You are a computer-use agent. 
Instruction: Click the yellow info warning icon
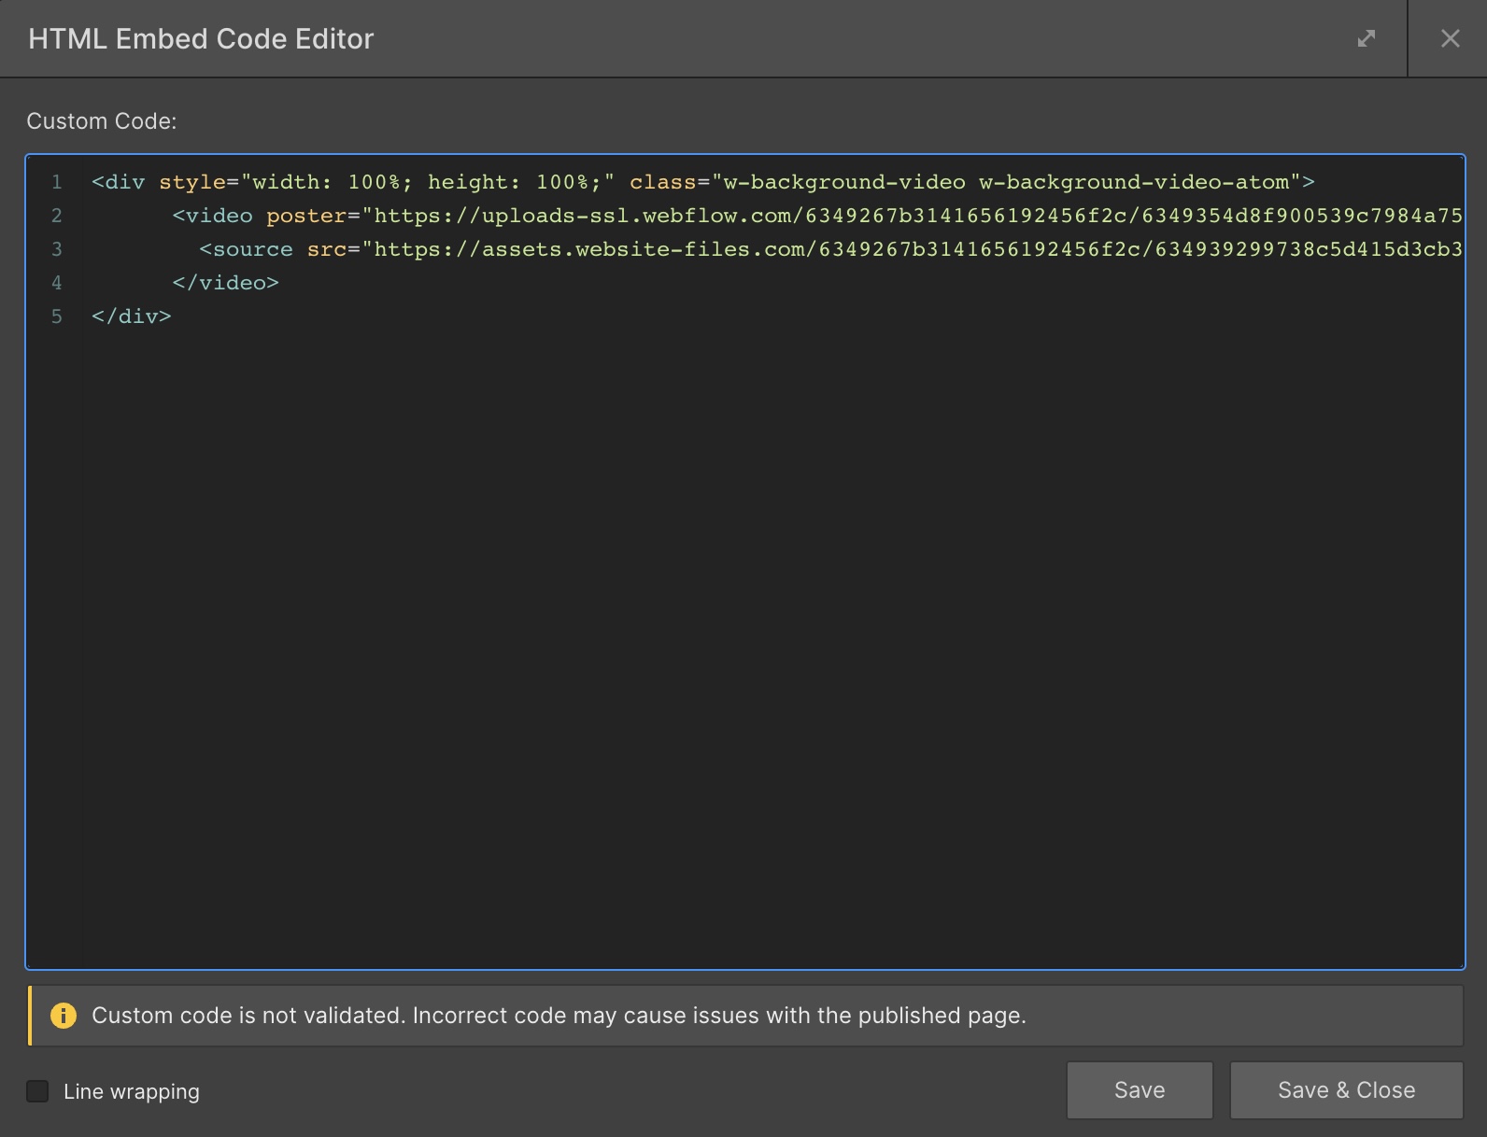click(64, 1016)
